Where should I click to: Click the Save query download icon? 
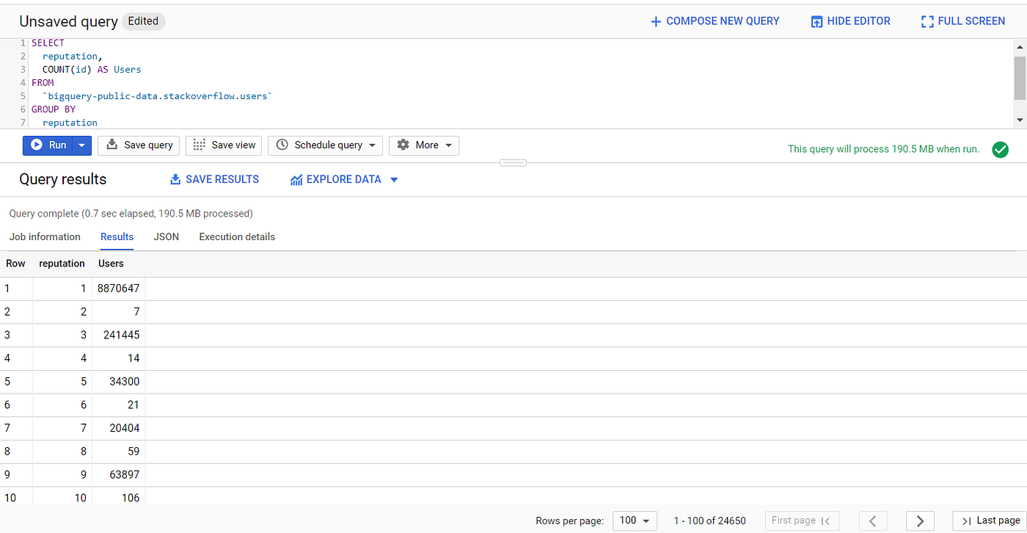[111, 145]
